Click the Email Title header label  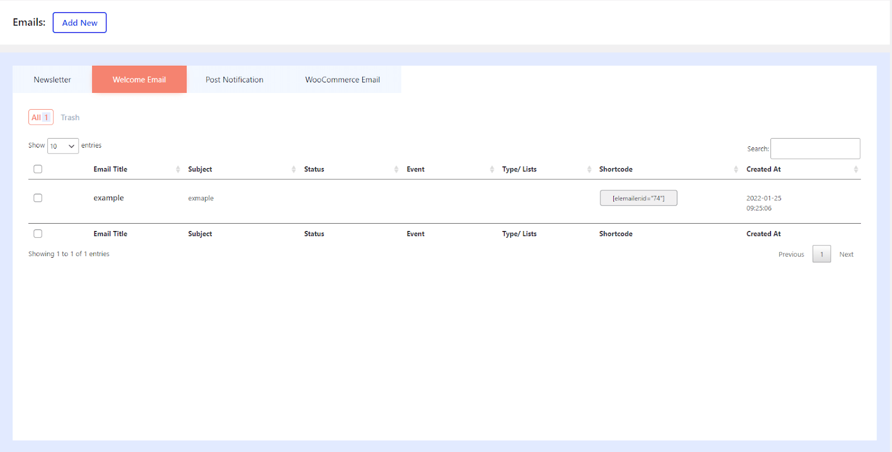(110, 169)
